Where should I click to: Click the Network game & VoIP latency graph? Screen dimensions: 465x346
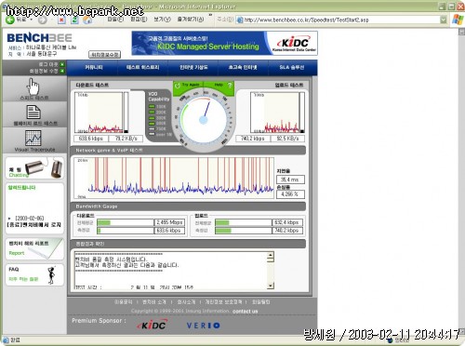point(174,178)
